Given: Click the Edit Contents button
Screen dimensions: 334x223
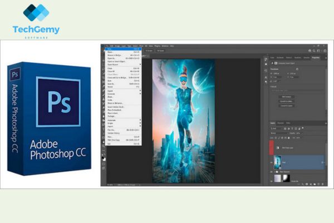Looking at the screenshot, I should [x=287, y=97].
